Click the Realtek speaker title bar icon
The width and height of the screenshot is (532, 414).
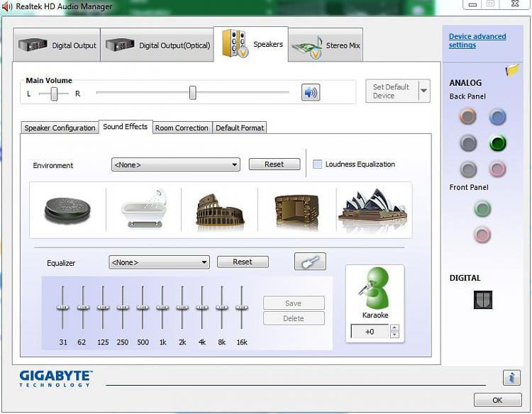(8, 6)
